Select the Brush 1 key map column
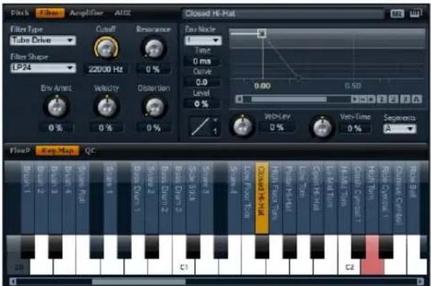Screen dimensions: 431x286 [27, 197]
